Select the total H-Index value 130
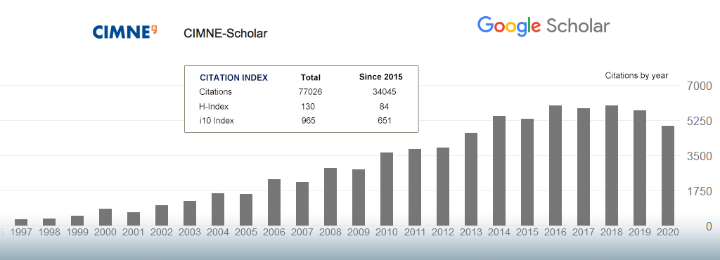 pyautogui.click(x=308, y=106)
